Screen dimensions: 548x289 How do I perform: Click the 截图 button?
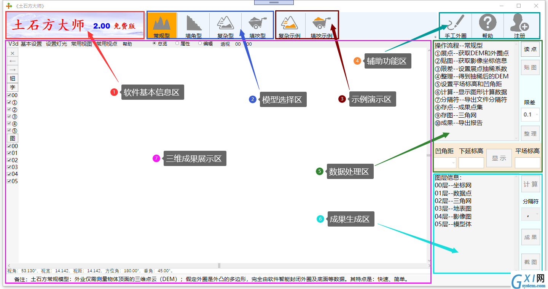click(x=530, y=262)
